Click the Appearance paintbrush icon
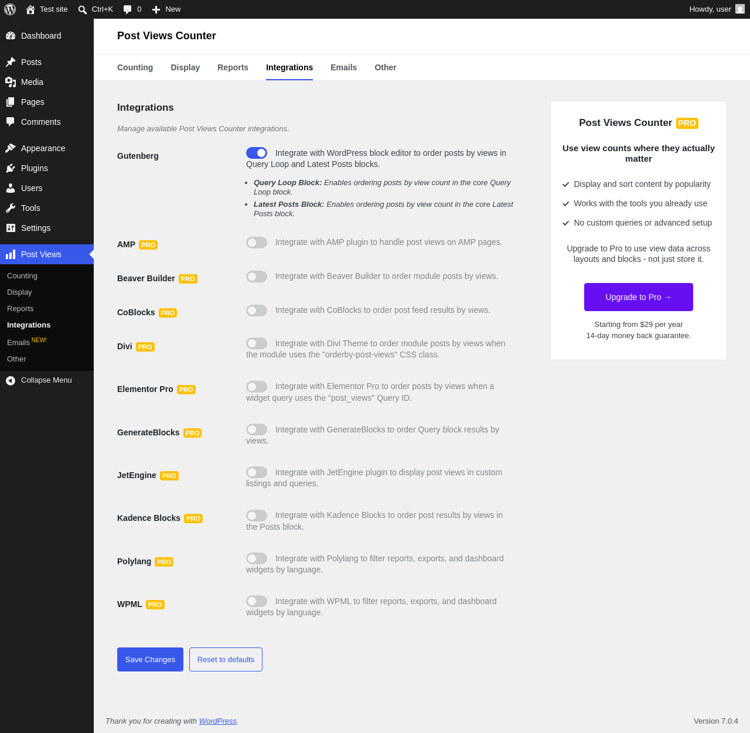The width and height of the screenshot is (750, 733). (11, 148)
